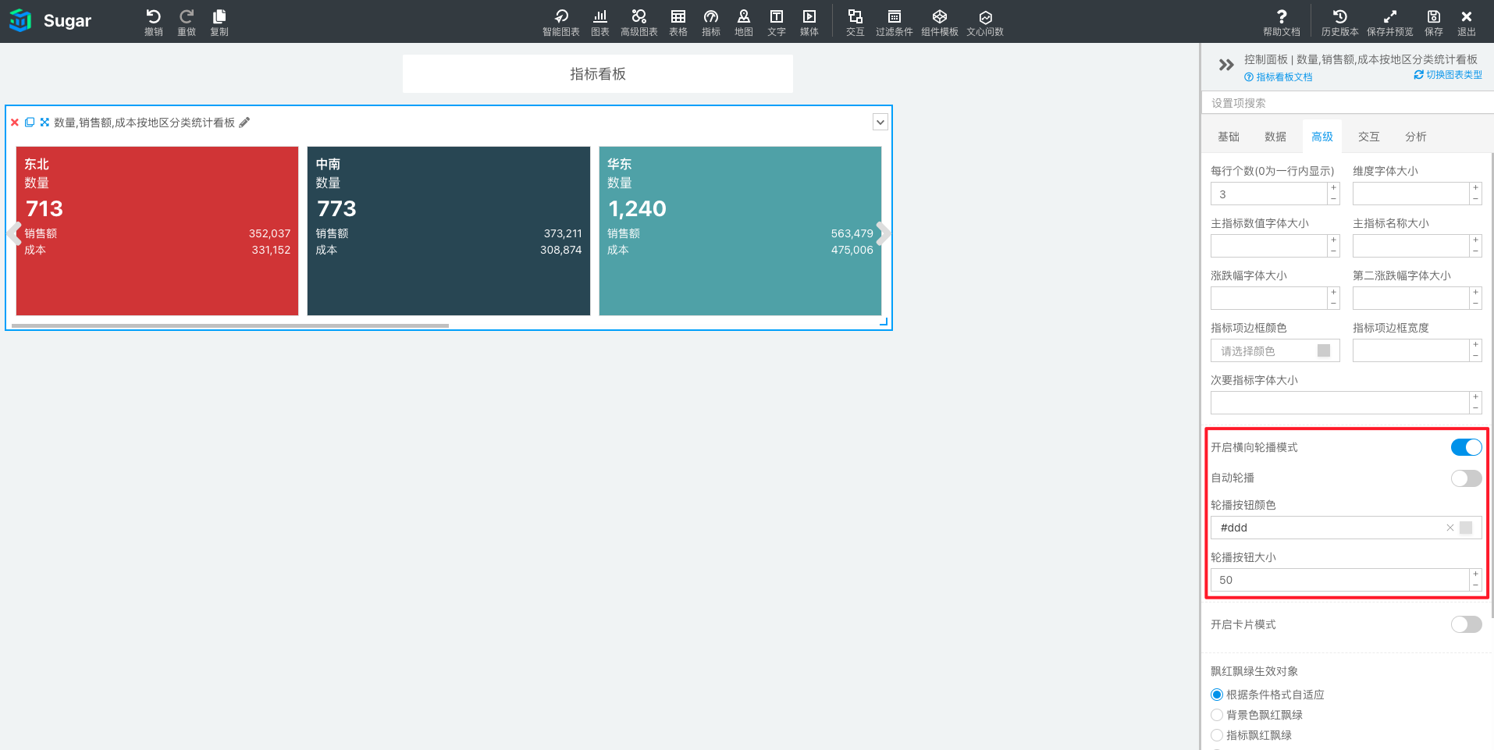Switch to 交互 tab in panel

1369,137
